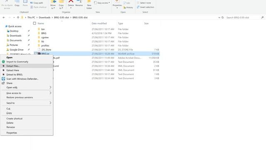Screen dimensions: 266x150
Task: Click Edit in the Open group
Action: [126, 3]
